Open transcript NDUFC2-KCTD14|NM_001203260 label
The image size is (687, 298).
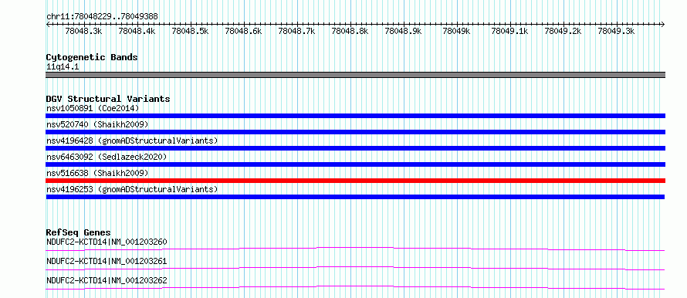pyautogui.click(x=107, y=242)
